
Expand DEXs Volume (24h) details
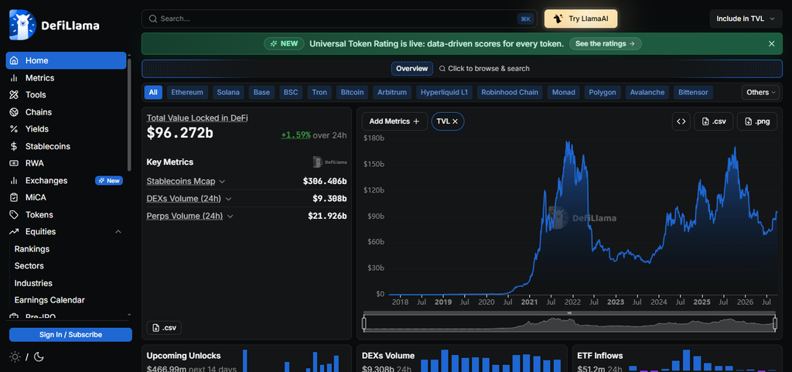pyautogui.click(x=228, y=199)
